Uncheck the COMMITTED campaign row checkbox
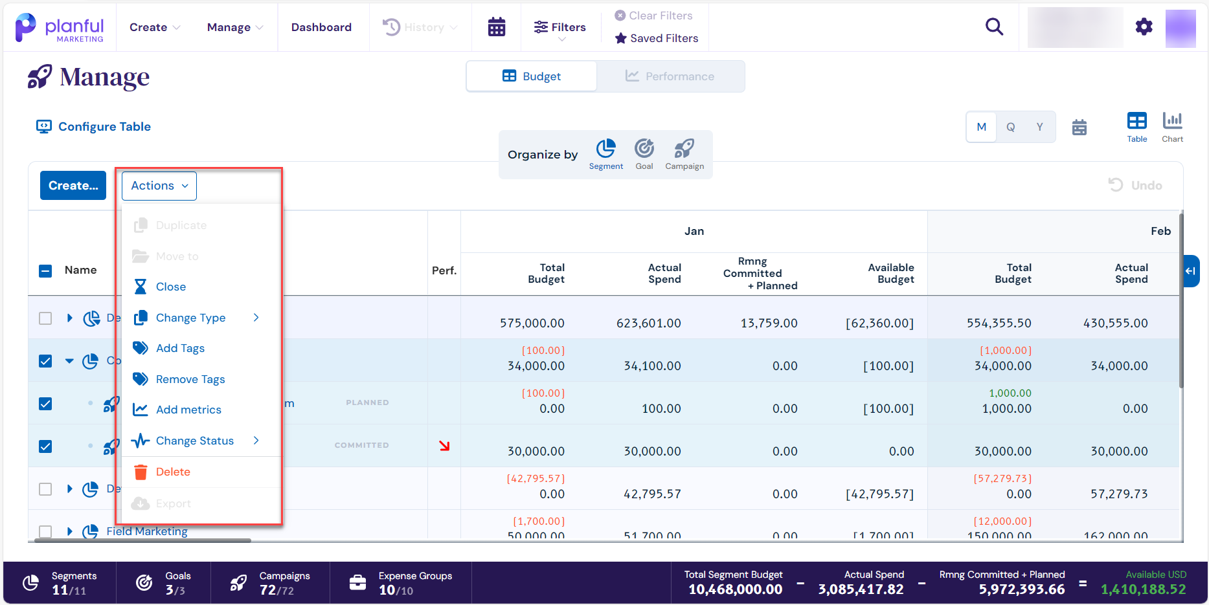 [45, 446]
